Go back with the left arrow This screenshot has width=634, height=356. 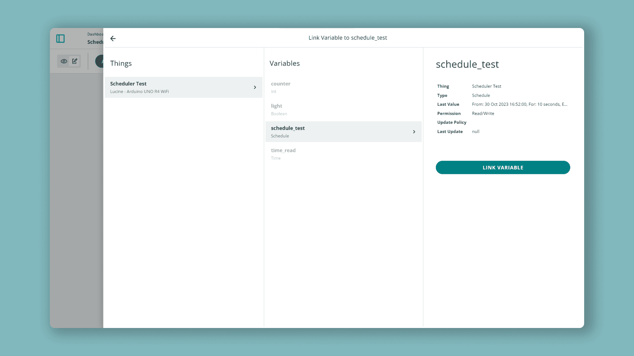pyautogui.click(x=113, y=39)
